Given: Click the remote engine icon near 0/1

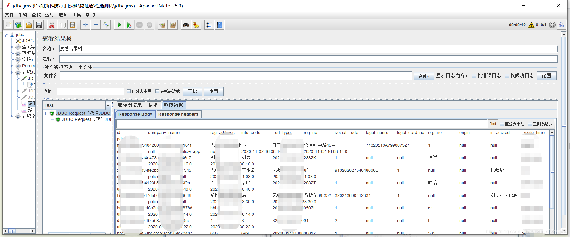Looking at the screenshot, I should [x=552, y=25].
